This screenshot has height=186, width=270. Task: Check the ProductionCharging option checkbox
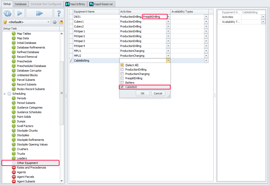click(122, 74)
